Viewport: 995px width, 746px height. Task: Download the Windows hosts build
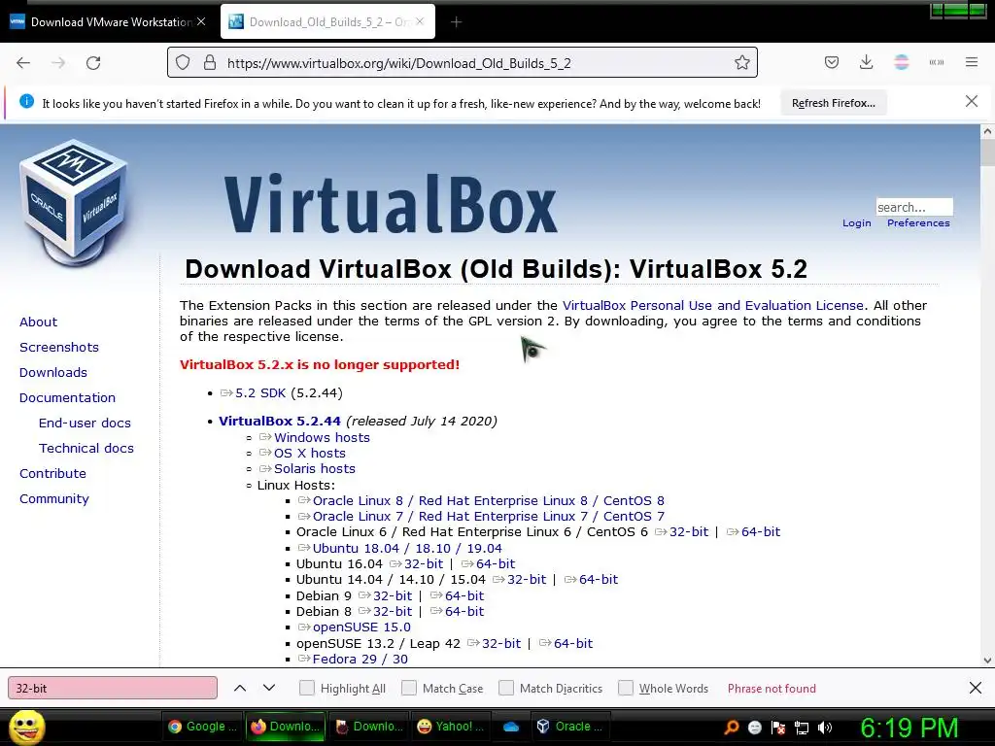pyautogui.click(x=322, y=438)
